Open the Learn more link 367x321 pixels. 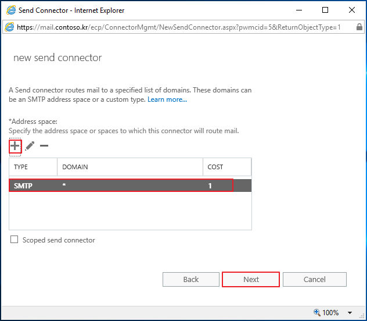point(167,99)
